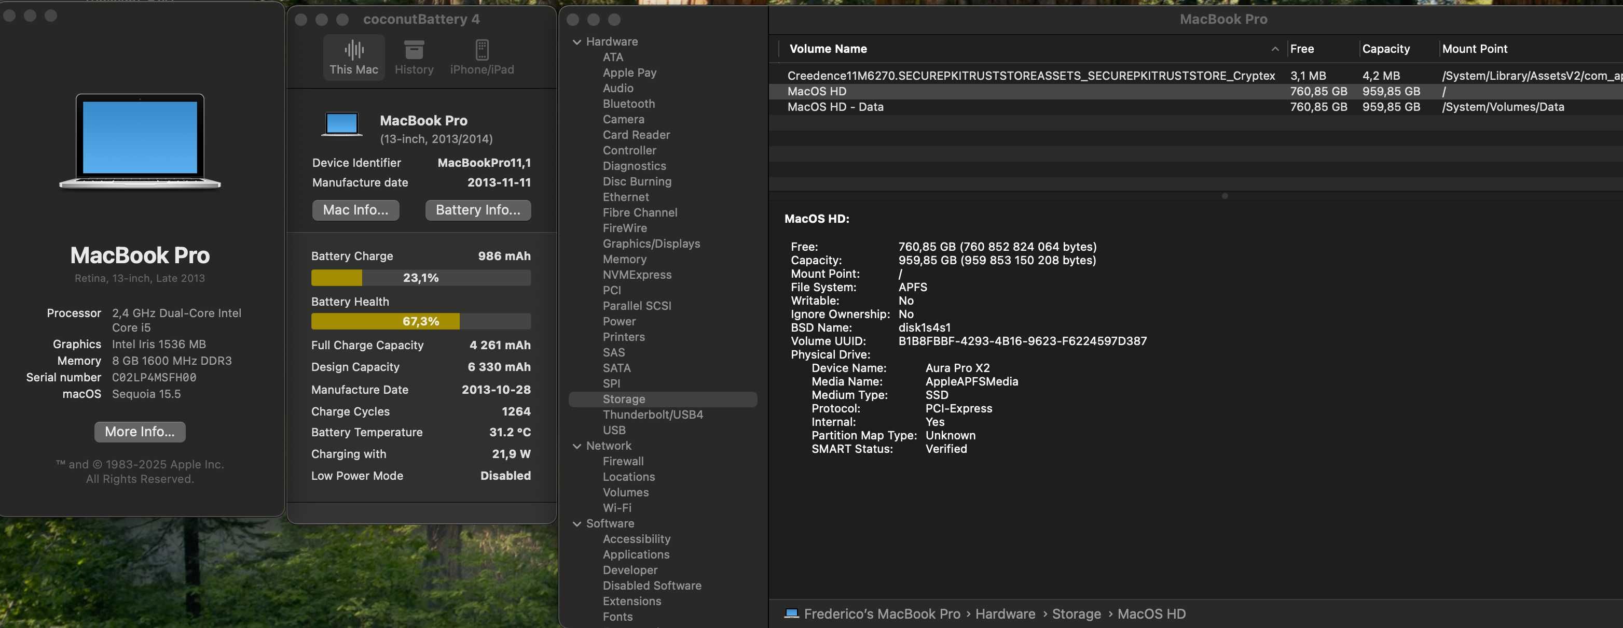
Task: Click Frederico's MacBook Pro in the path bar
Action: (882, 614)
